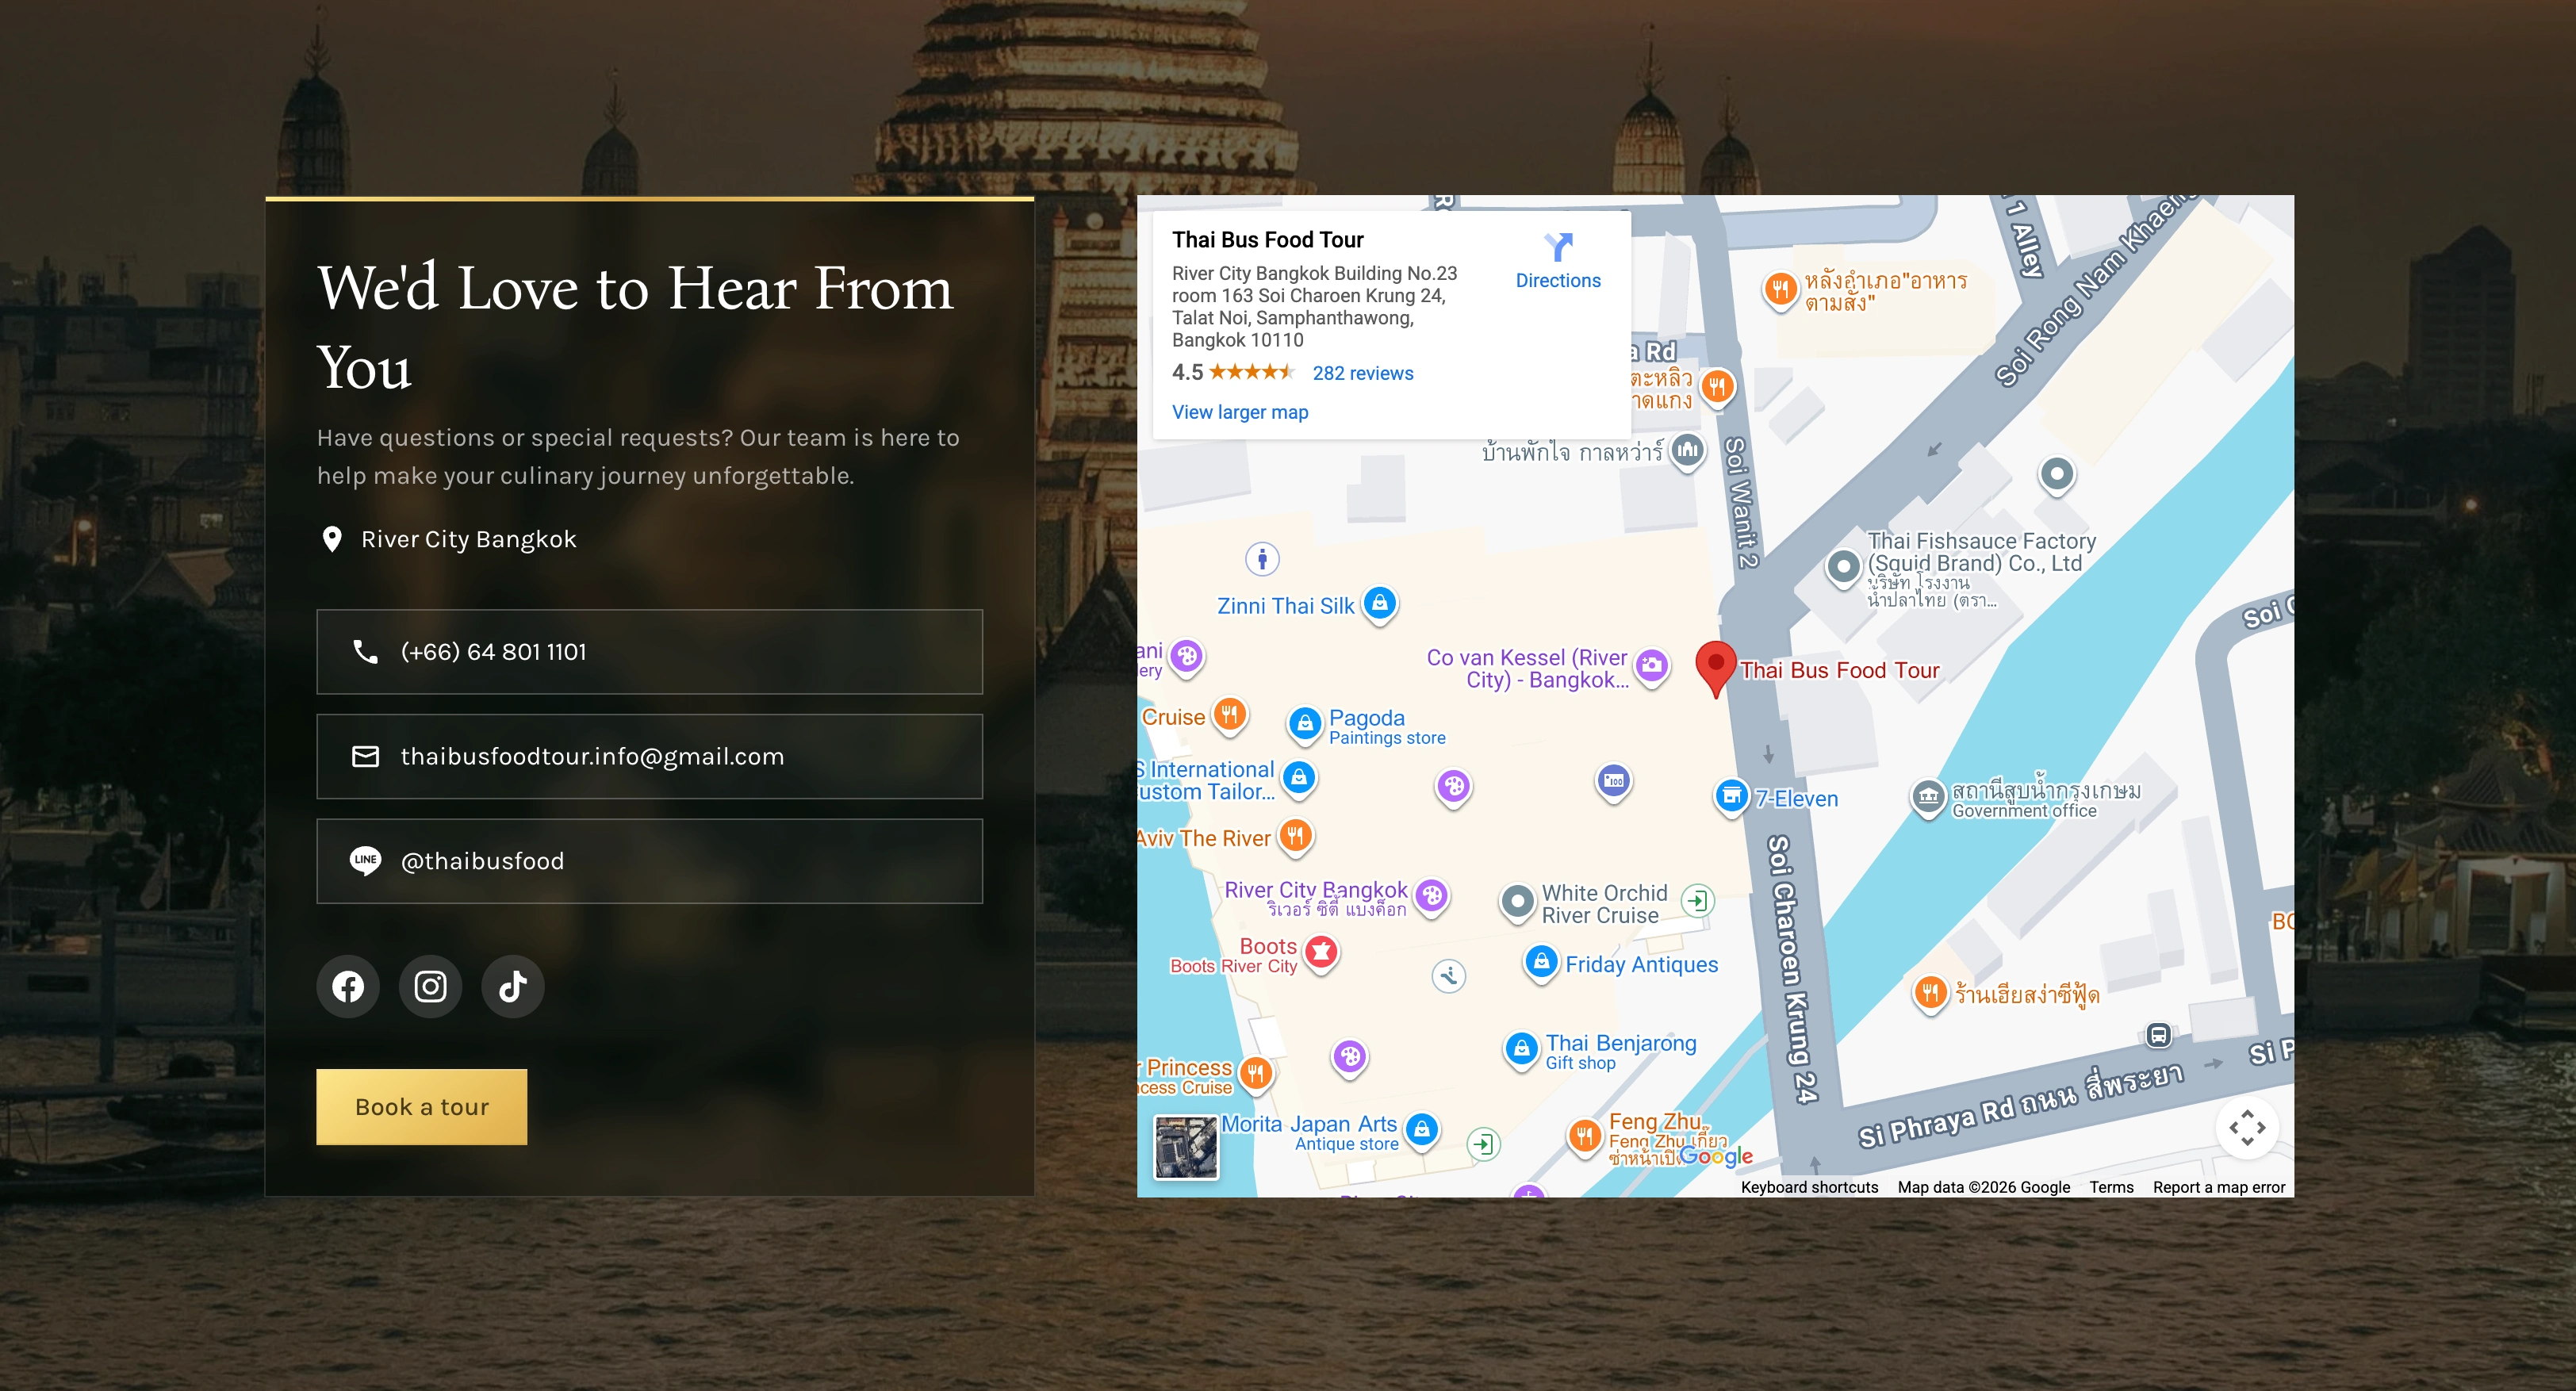Click the Friday Antiques shopping marker

point(1541,962)
